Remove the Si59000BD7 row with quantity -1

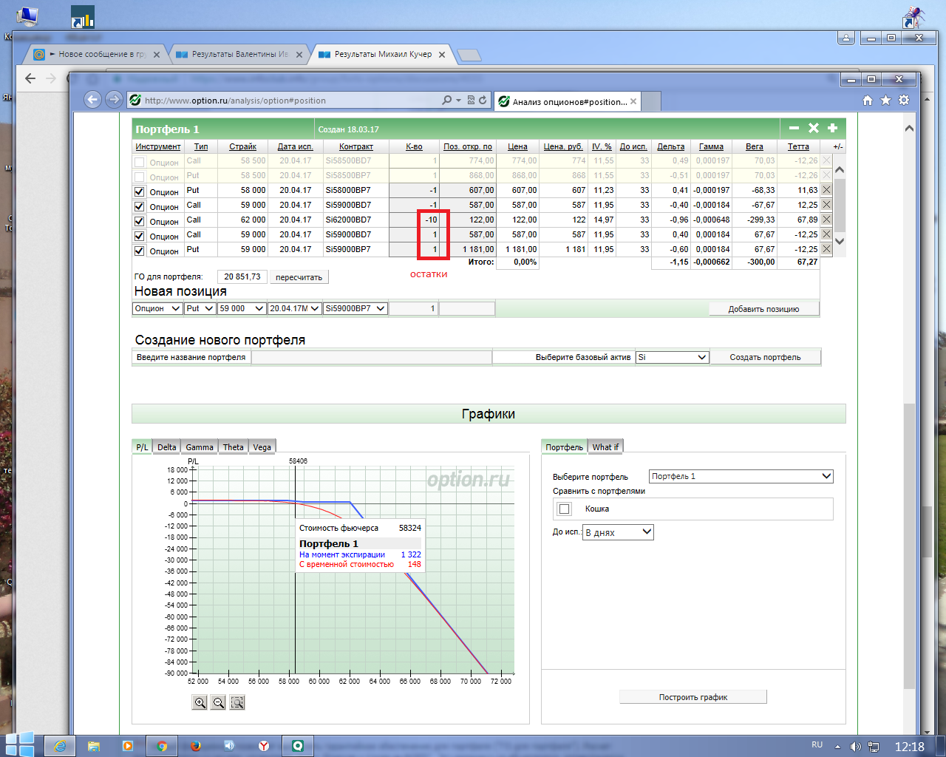coord(826,205)
